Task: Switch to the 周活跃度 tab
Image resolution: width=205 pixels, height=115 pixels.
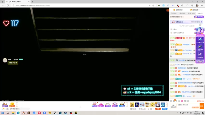Action: point(182,13)
